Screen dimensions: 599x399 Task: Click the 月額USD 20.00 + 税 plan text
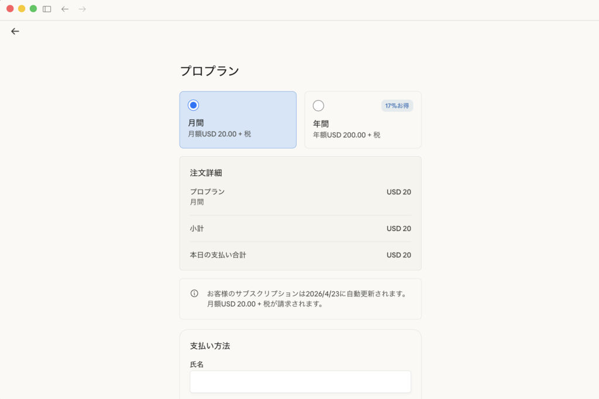(219, 134)
